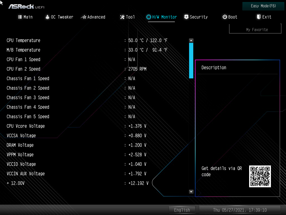Screen dimensions: 286x215
Task: Click the scrollbar down arrow
Action: pyautogui.click(x=191, y=192)
